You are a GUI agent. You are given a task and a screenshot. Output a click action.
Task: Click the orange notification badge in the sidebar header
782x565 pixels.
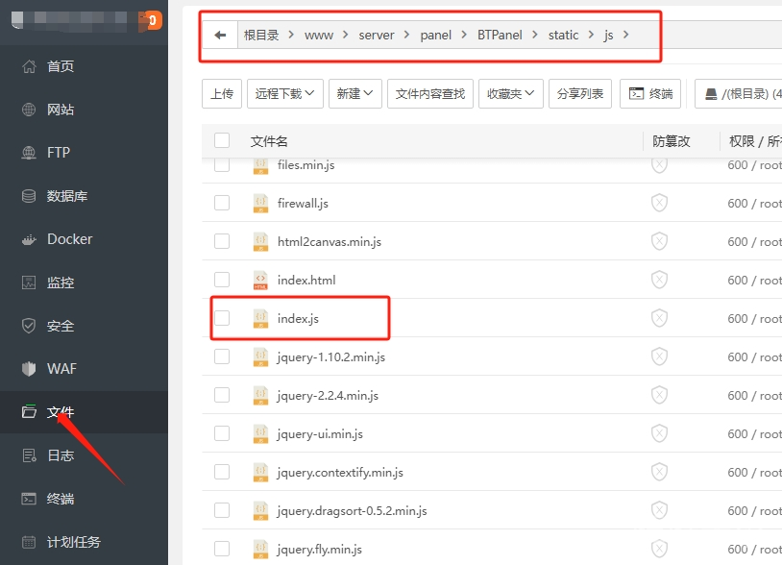click(x=152, y=20)
